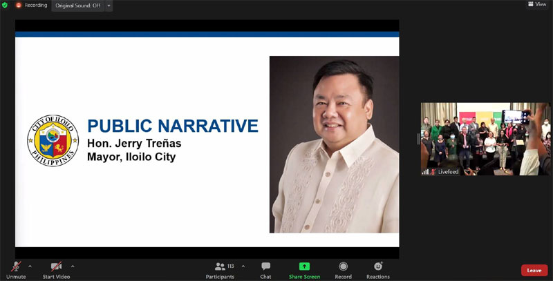Expand the arrow next to Participants
This screenshot has height=281, width=553.
coord(243,266)
